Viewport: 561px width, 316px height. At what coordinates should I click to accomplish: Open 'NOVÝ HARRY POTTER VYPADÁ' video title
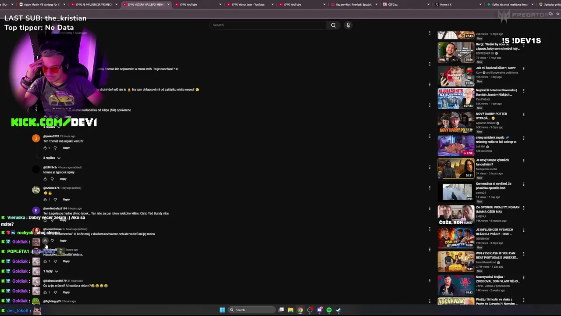[491, 116]
